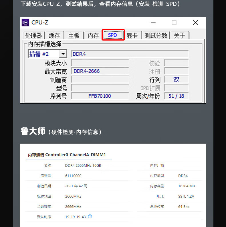The height and width of the screenshot is (227, 226).
Task: Open the 内存 tab
Action: click(94, 35)
